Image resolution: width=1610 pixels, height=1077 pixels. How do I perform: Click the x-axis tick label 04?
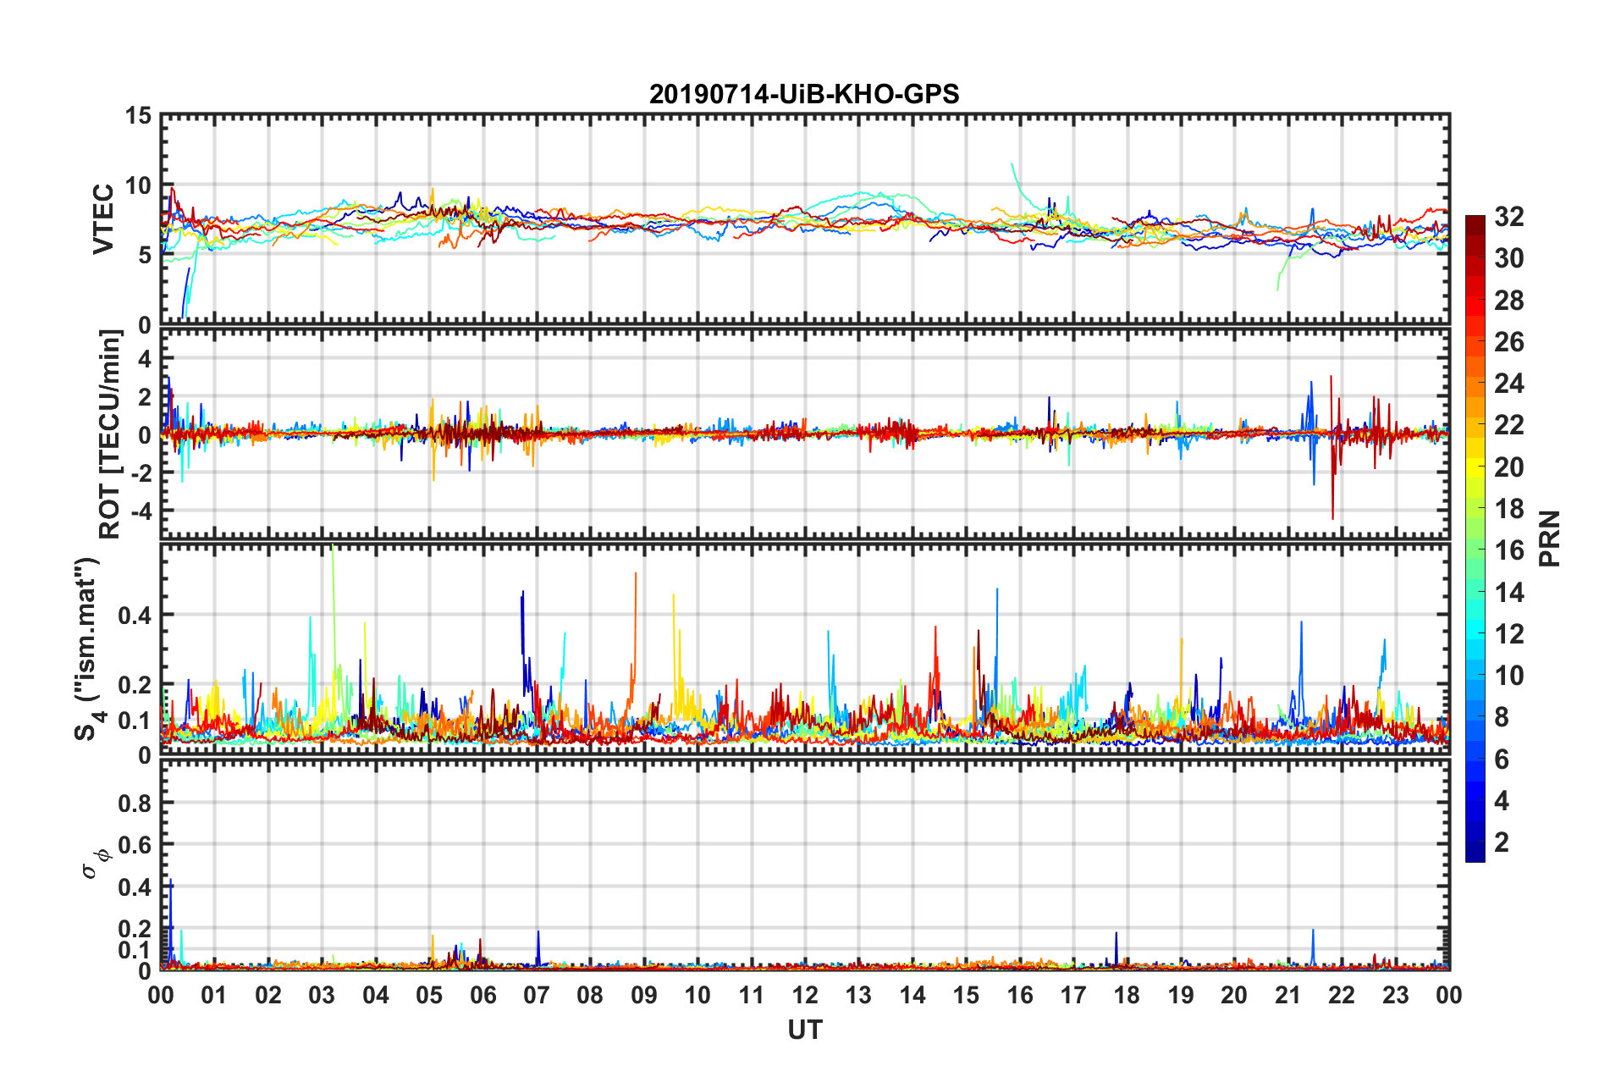[376, 995]
